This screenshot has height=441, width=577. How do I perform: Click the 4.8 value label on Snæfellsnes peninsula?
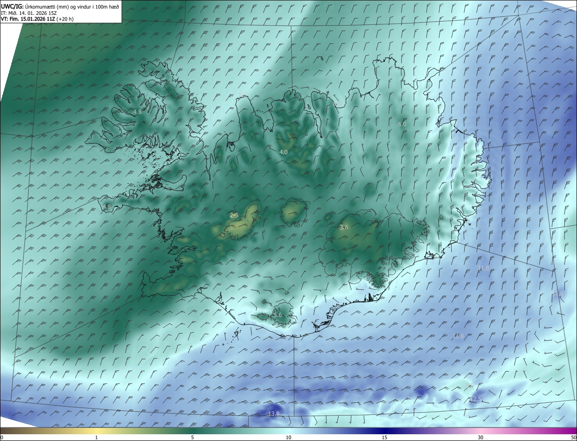[x=107, y=207]
